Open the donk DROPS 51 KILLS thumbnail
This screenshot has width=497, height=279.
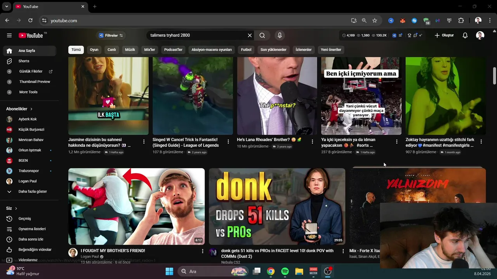[277, 206]
